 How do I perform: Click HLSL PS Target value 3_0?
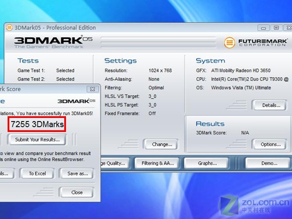(152, 105)
